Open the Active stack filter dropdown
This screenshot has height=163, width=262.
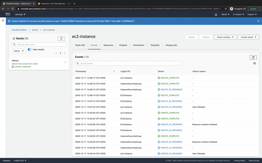click(x=19, y=51)
